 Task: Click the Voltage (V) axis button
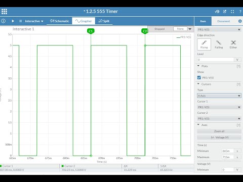coord(219,138)
